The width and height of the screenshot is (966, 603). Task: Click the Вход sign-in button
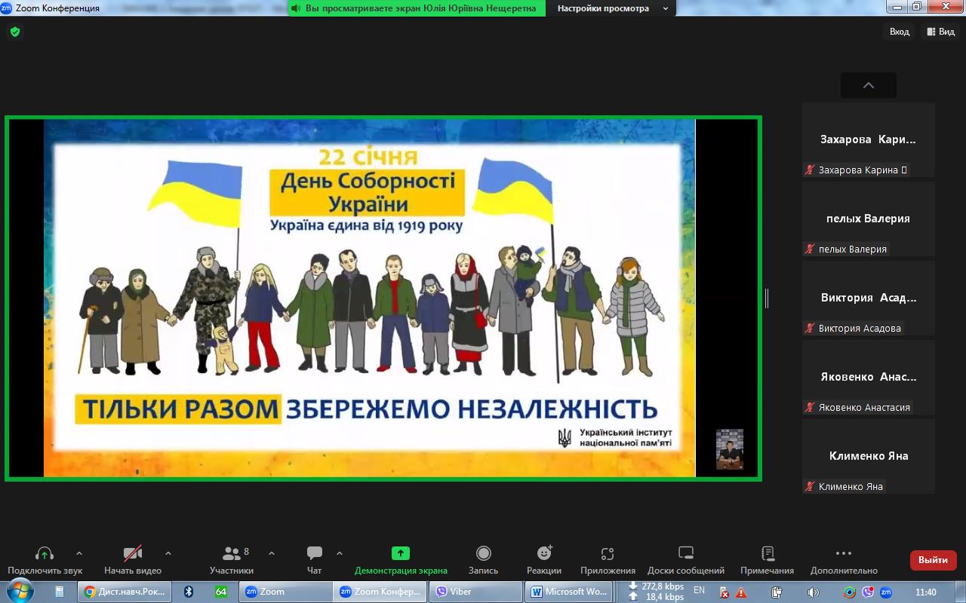pyautogui.click(x=900, y=32)
